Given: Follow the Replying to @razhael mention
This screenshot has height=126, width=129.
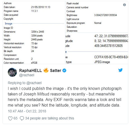Looking at the screenshot, I should click(34, 83).
